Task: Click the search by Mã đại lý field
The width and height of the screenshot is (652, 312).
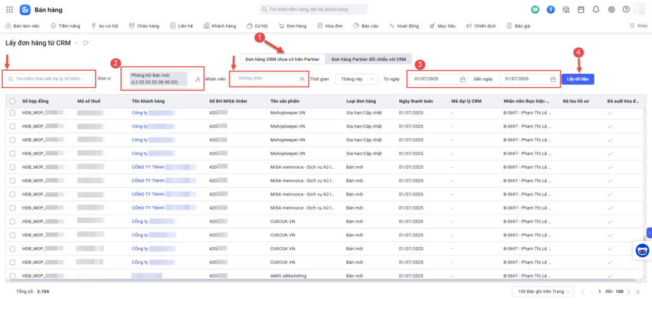Action: tap(50, 79)
